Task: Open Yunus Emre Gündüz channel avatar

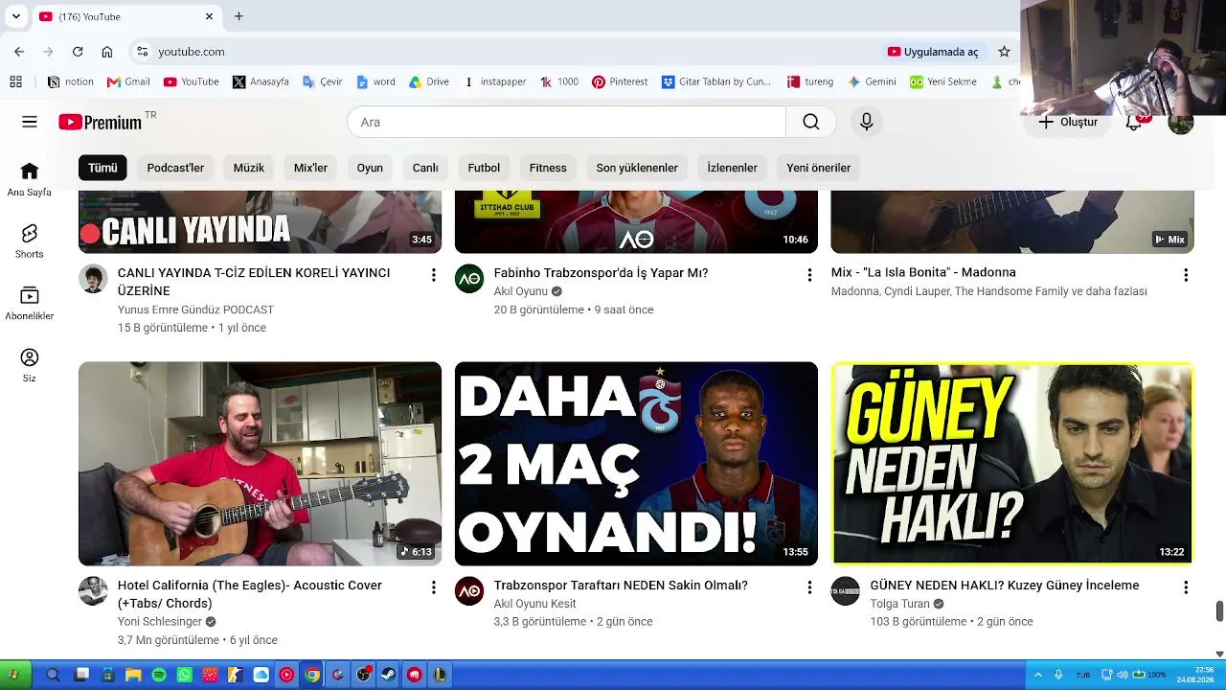Action: [x=93, y=278]
